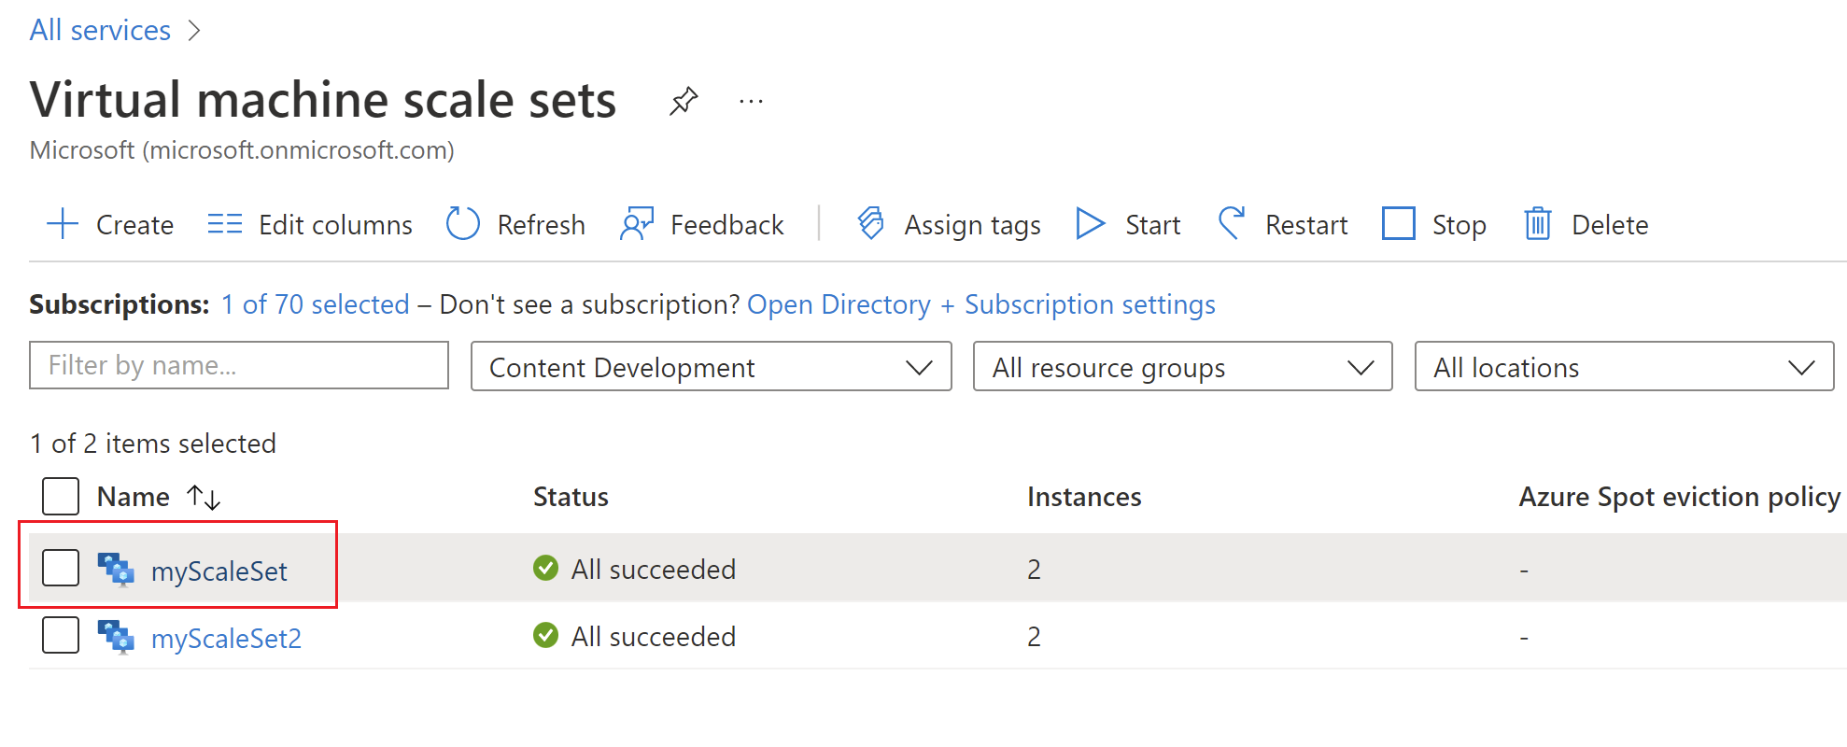
Task: Open the myScaleSet2 resource link
Action: coord(226,639)
